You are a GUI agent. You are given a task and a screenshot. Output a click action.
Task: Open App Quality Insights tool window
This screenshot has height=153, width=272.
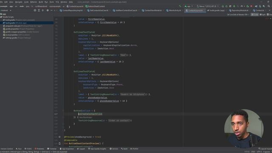(x=97, y=149)
